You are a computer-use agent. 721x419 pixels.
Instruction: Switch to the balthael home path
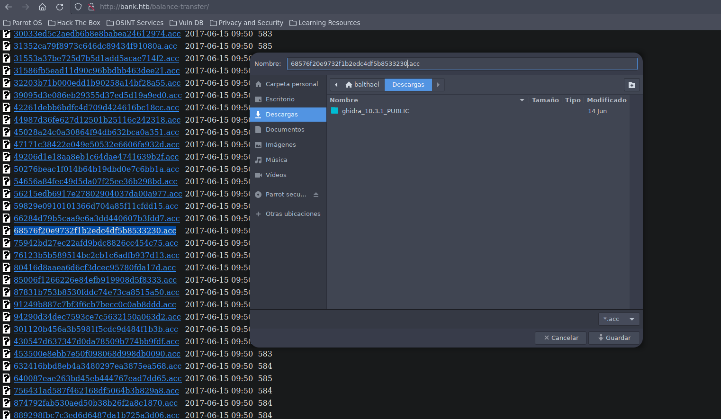[362, 85]
